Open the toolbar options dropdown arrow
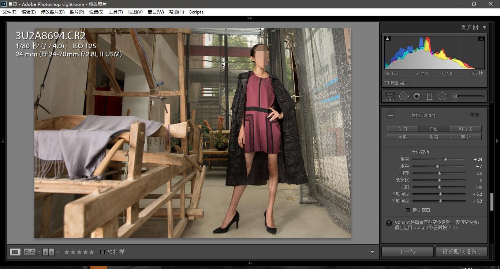The width and height of the screenshot is (500, 269). 372,252
